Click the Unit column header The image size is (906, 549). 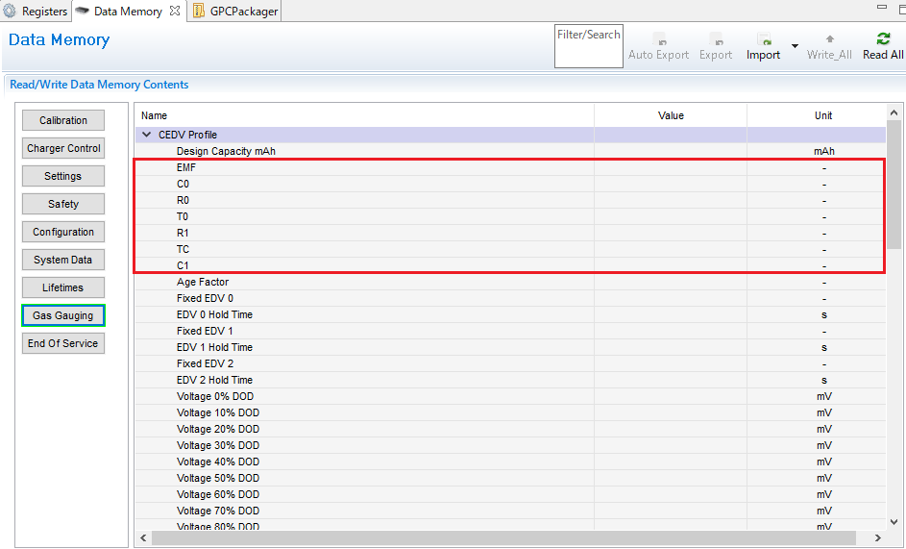pos(817,115)
